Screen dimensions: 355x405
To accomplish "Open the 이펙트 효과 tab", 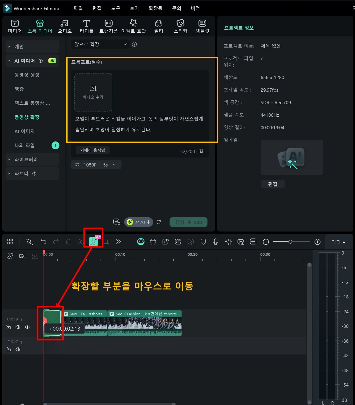I will tap(133, 27).
